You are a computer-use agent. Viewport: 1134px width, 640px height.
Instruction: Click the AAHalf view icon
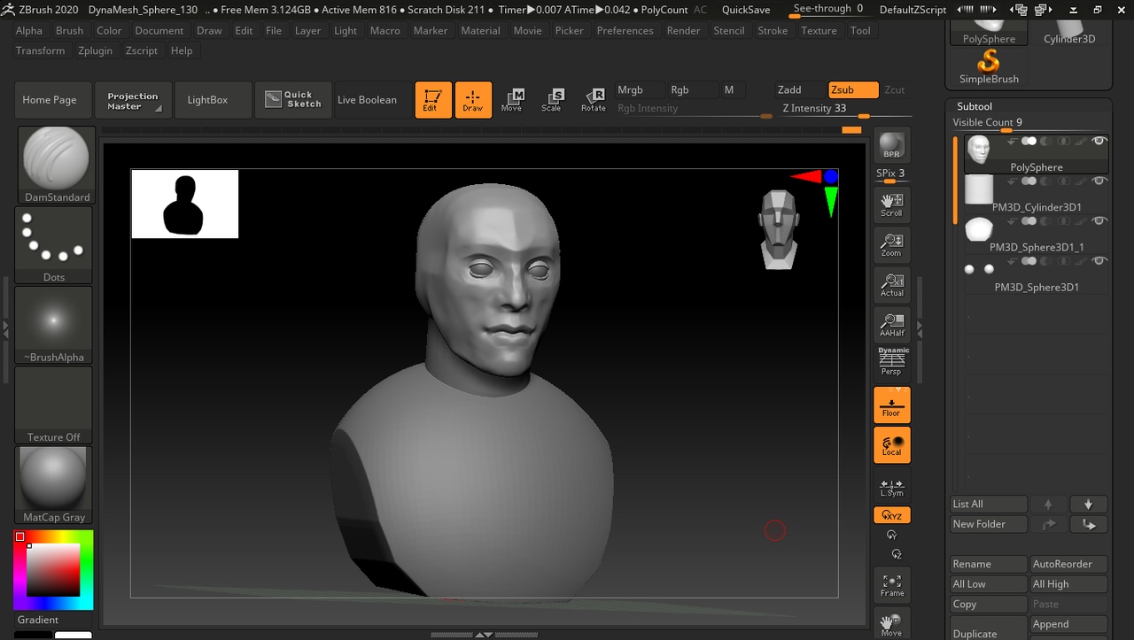point(891,324)
